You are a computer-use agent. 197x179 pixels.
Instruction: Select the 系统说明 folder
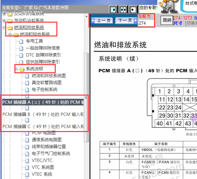tap(34, 69)
